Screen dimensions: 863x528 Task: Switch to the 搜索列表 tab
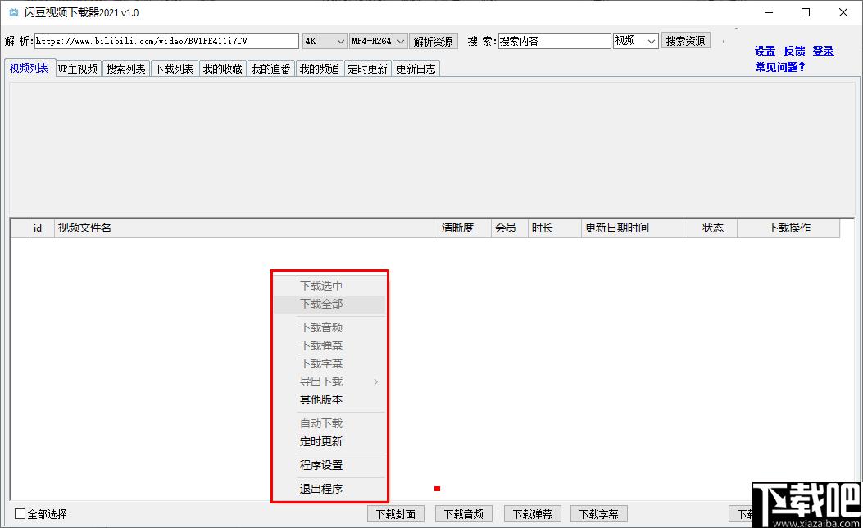tap(126, 69)
